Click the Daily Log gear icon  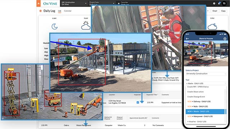(41, 11)
